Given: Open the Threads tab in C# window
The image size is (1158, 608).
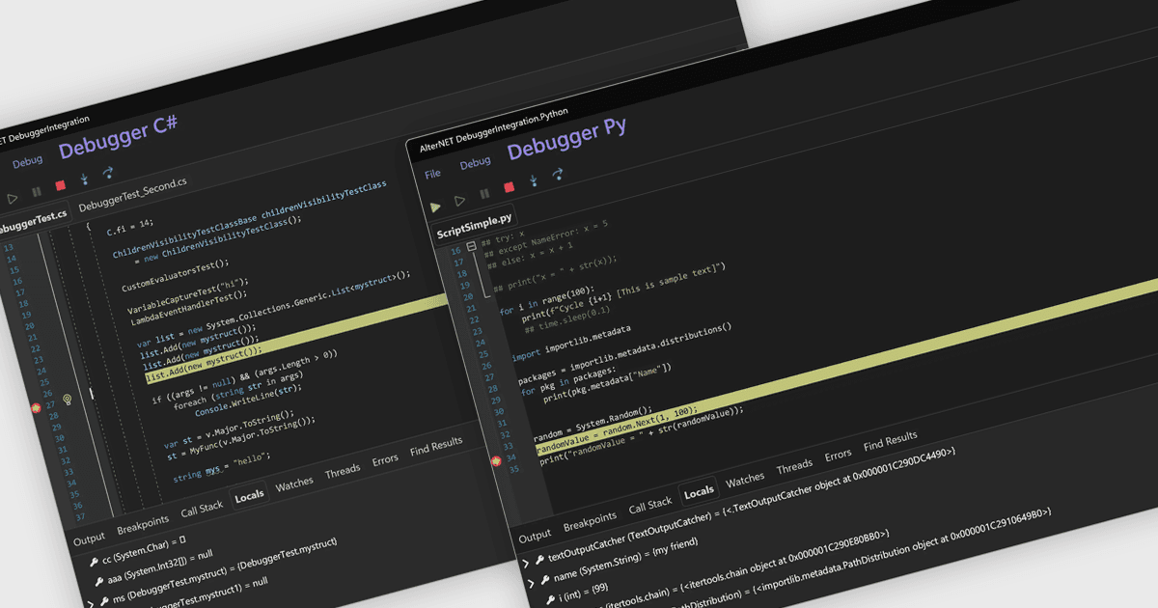Looking at the screenshot, I should click(x=343, y=472).
